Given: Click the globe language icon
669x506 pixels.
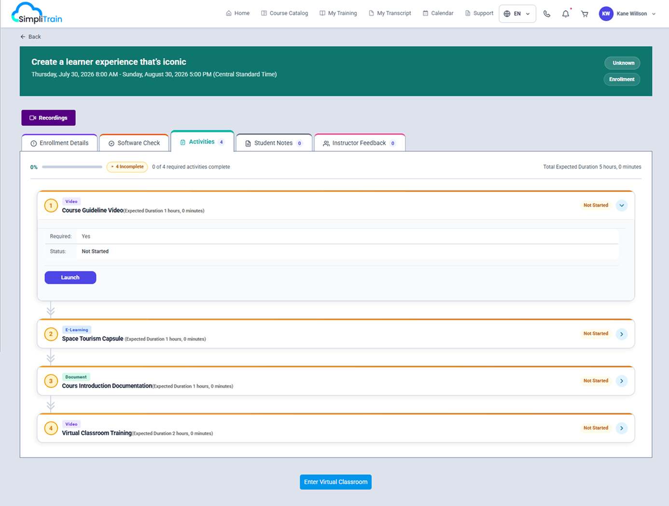Looking at the screenshot, I should pos(507,14).
